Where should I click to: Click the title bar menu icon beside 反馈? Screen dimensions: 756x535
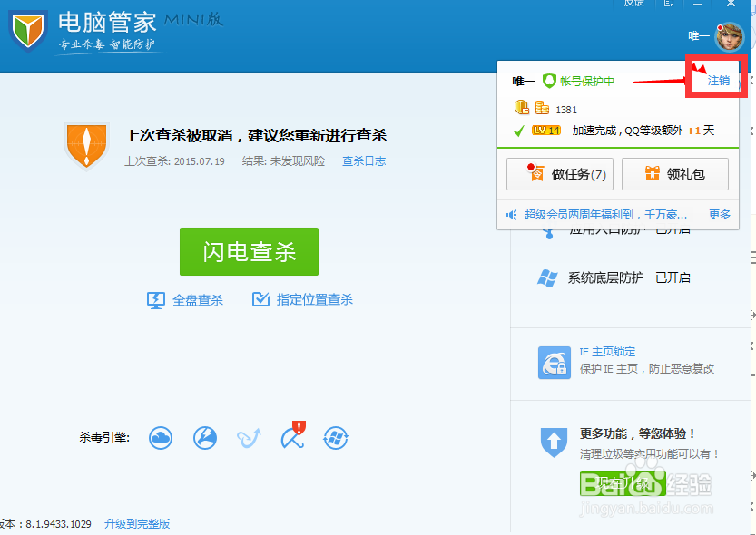[x=669, y=4]
